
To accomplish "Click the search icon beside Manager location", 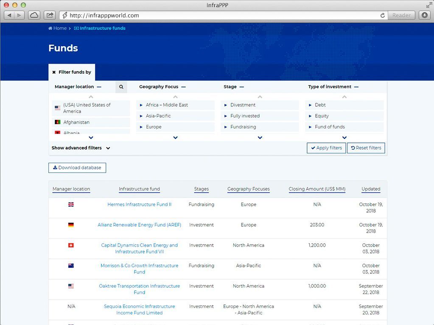I will [x=121, y=87].
